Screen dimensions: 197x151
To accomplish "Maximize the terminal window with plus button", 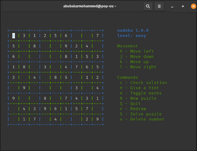I will (183, 6).
